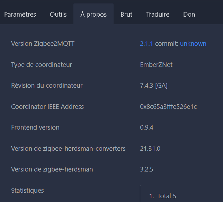
Task: Click the Version Zigbee2MQTT label
Action: (x=43, y=44)
